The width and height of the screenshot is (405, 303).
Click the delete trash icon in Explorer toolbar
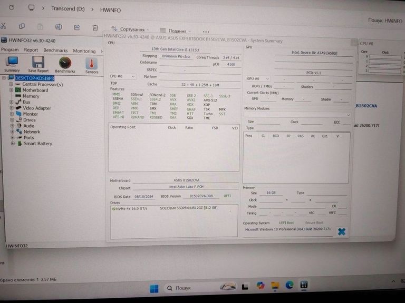point(95,27)
